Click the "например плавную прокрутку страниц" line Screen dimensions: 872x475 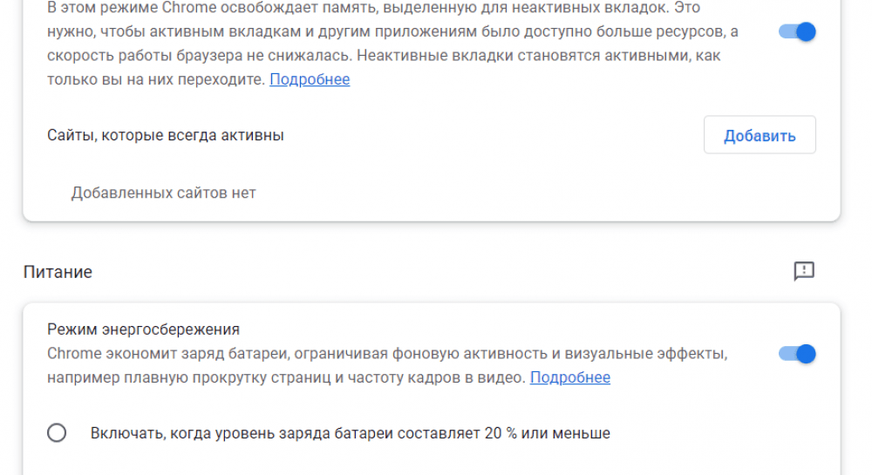218,377
